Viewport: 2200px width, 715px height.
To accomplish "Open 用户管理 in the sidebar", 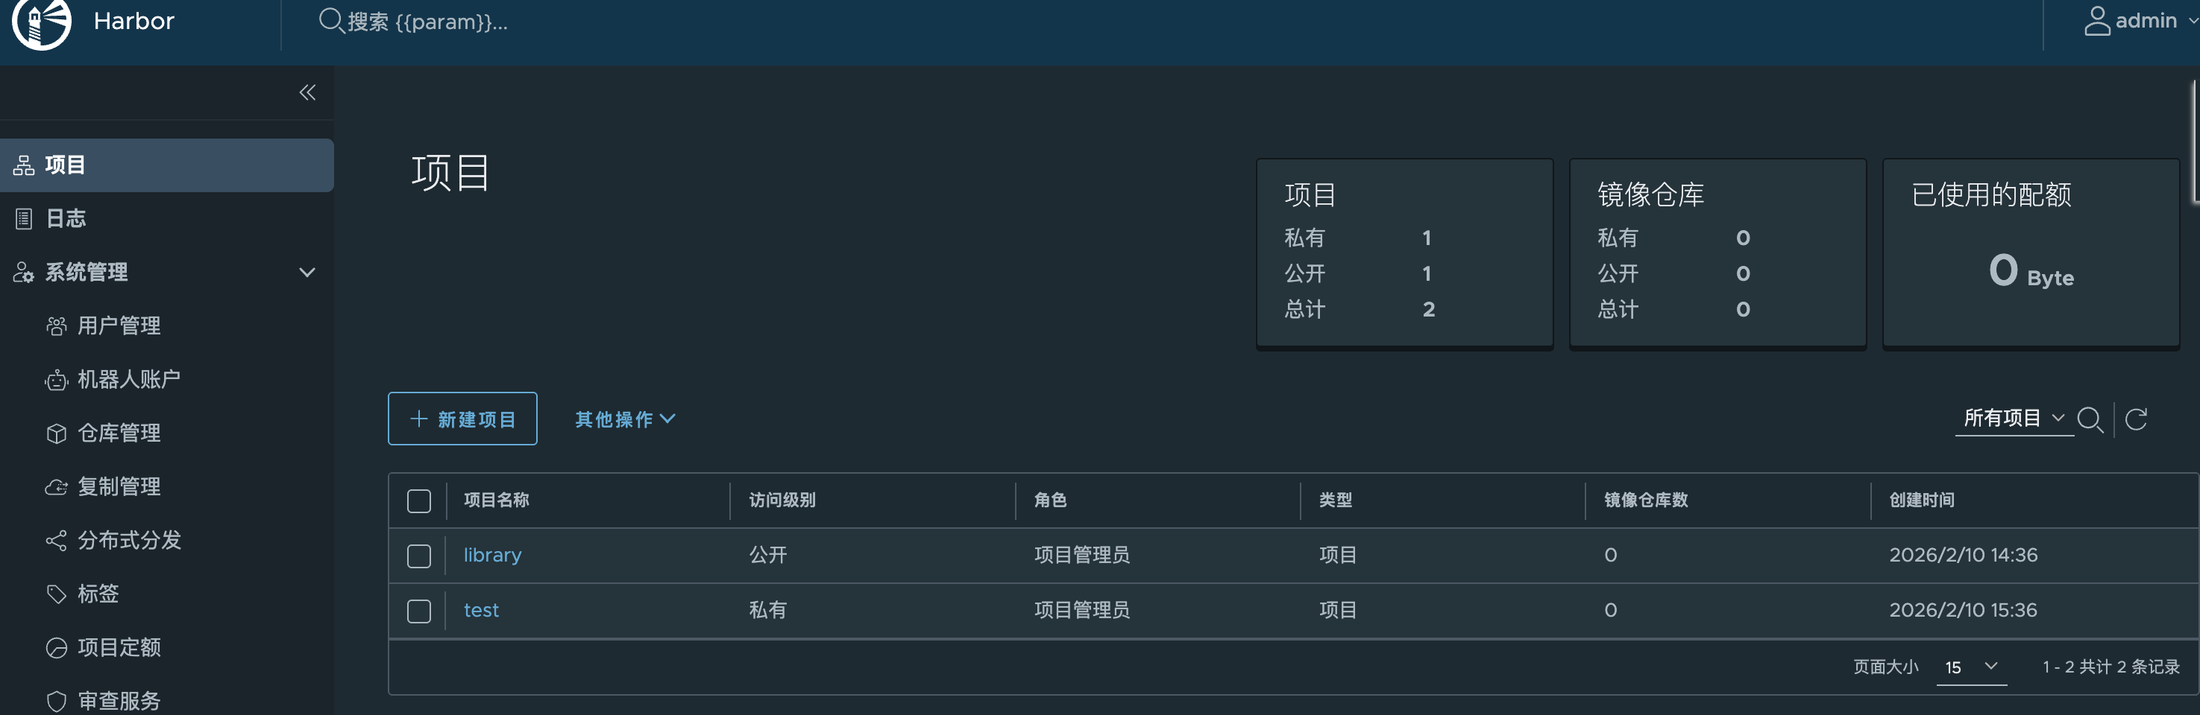I will pyautogui.click(x=119, y=326).
